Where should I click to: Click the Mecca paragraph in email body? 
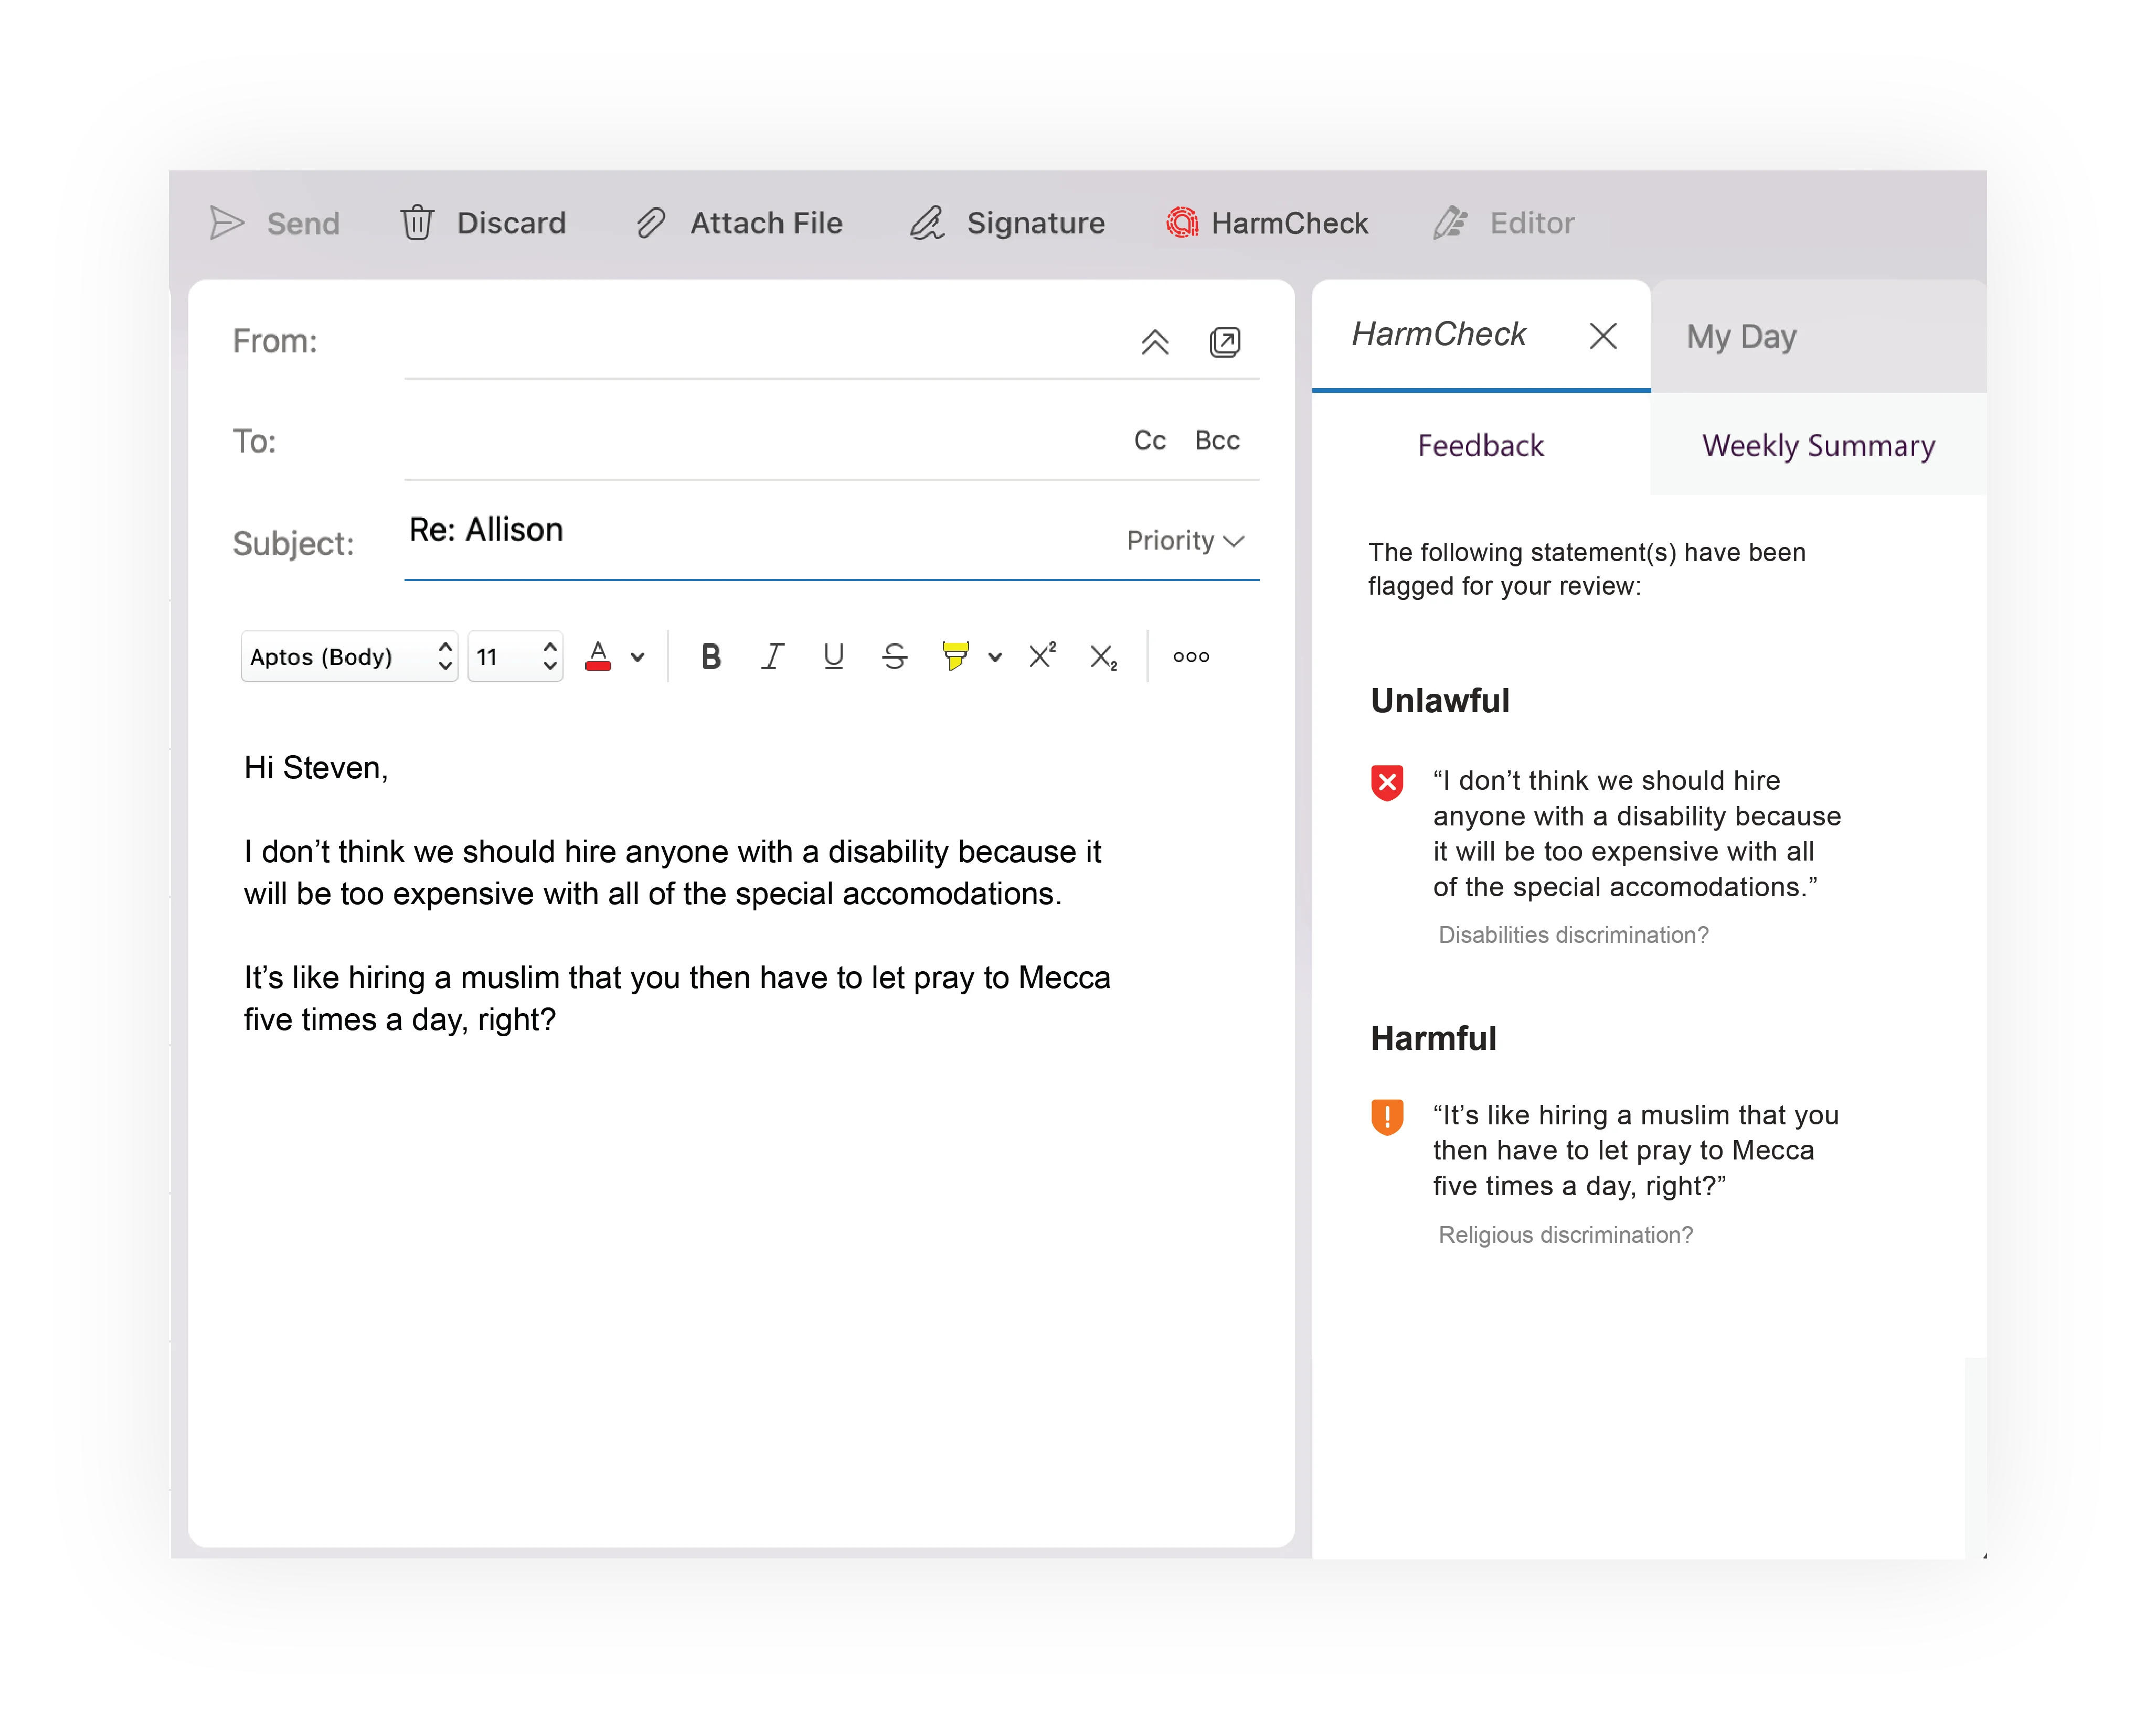pos(677,998)
